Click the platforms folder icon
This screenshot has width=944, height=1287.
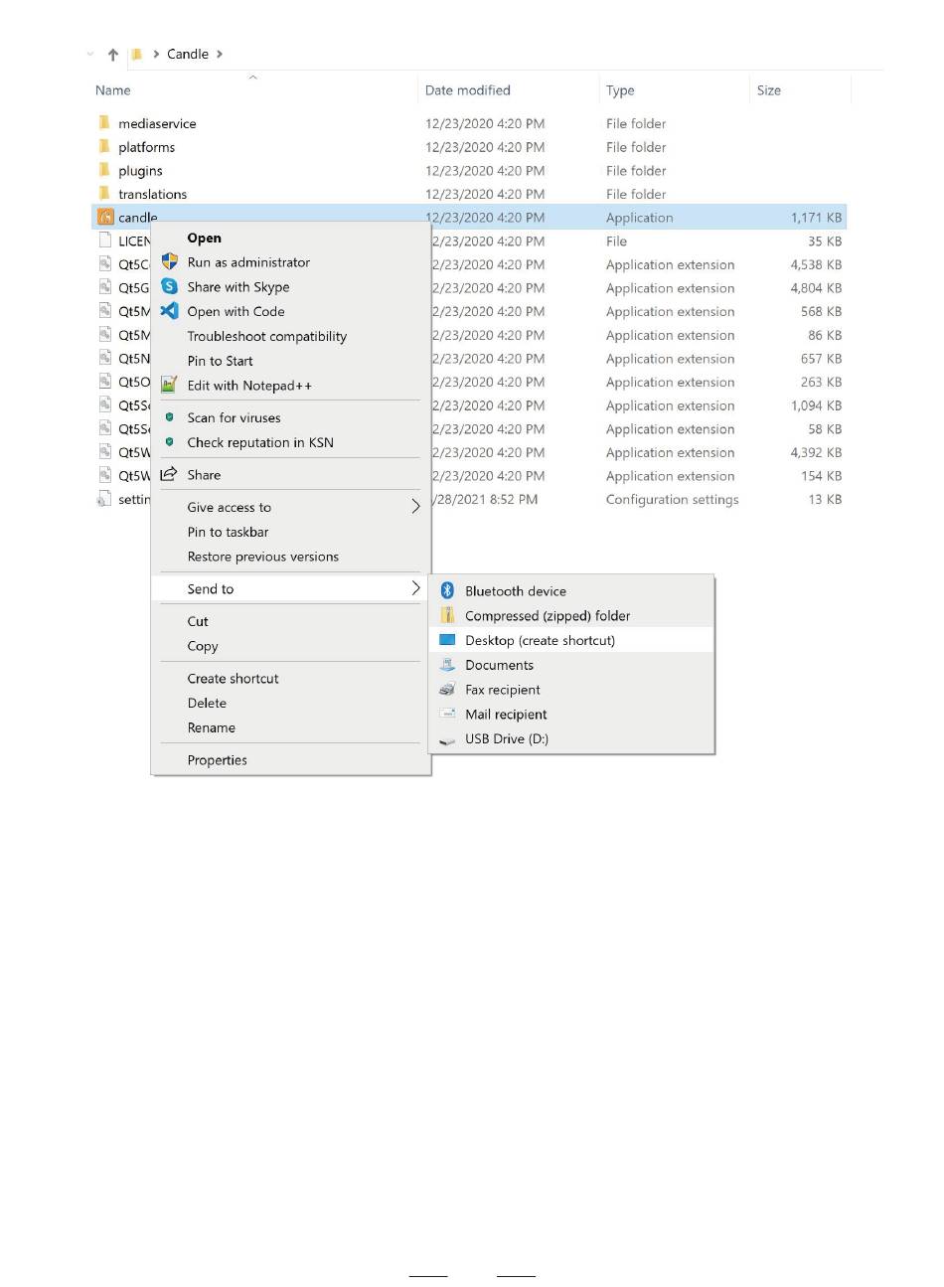[104, 146]
